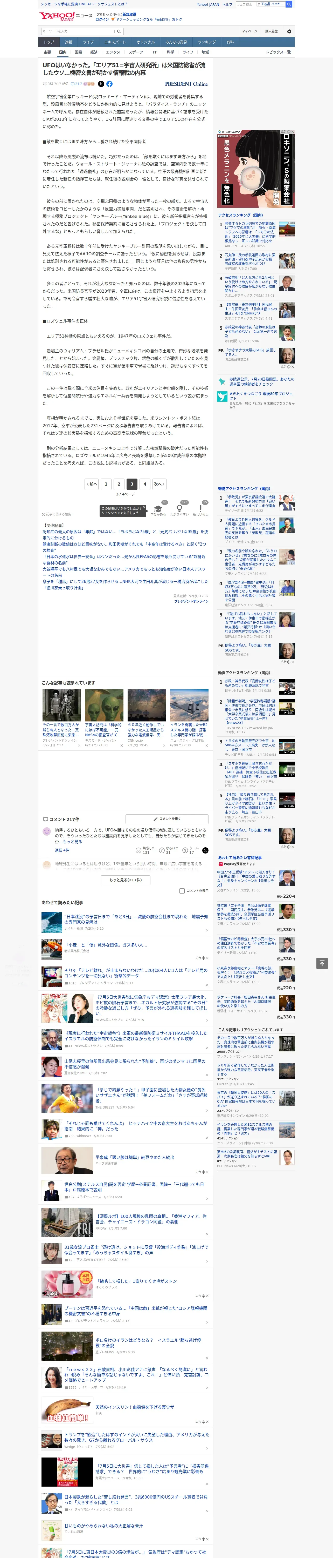The image size is (333, 1558).
Task: Select the 国内 category
Action: pos(63,52)
